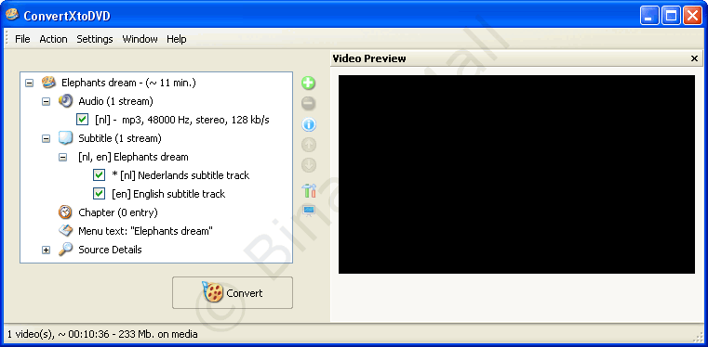Select the Menu text Elephants dream item
Image resolution: width=708 pixels, height=347 pixels.
145,231
